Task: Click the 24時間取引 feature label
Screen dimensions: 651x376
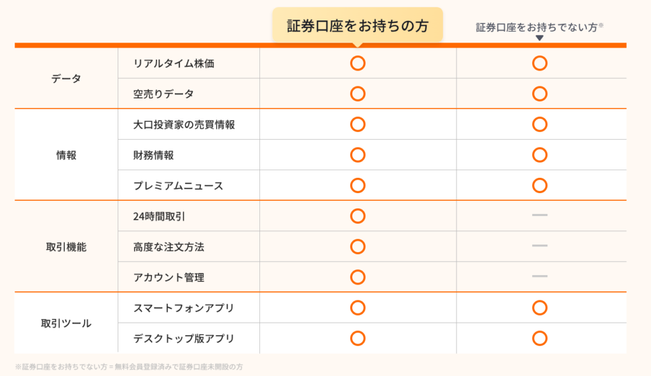Action: [x=160, y=217]
